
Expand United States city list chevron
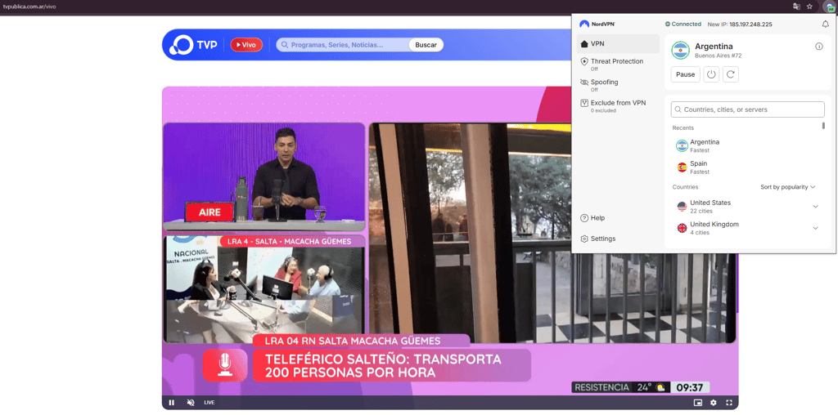point(816,207)
